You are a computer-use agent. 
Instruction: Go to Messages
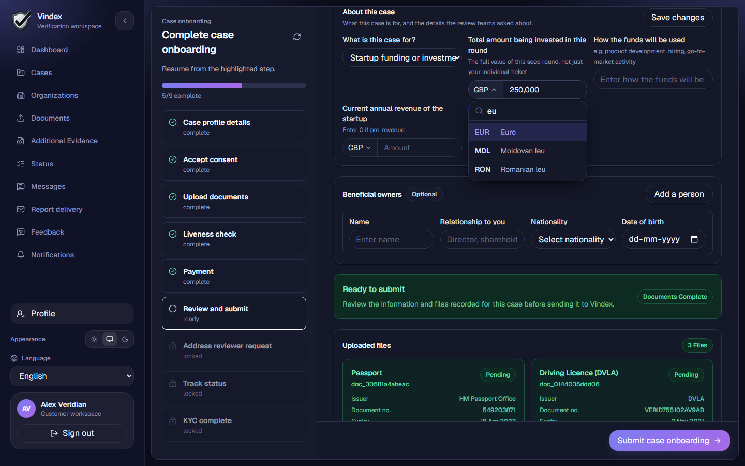72,186
